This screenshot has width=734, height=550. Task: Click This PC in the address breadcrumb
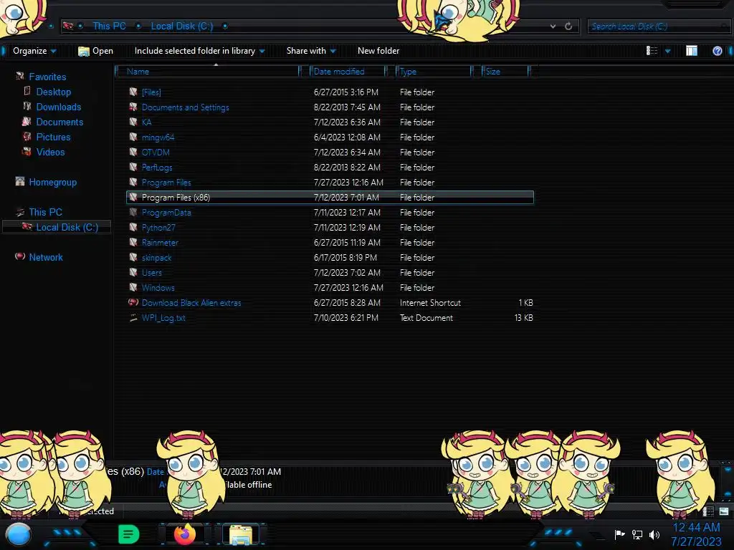(x=109, y=26)
